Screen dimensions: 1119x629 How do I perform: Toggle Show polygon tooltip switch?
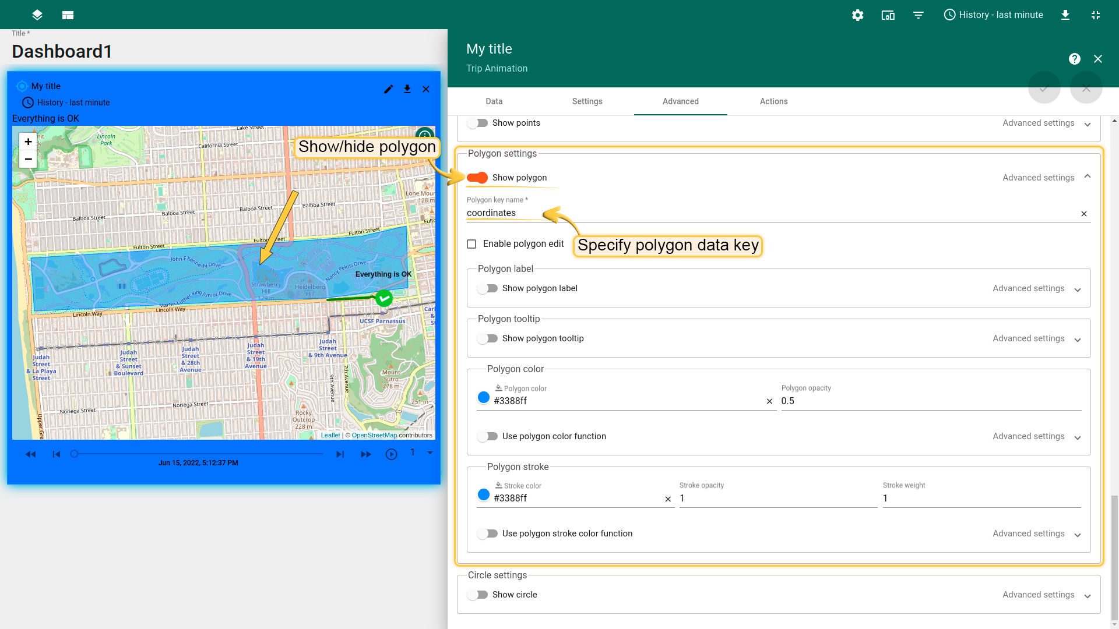click(x=487, y=338)
